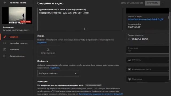The width and height of the screenshot is (171, 96).
Task: Click the info icon for Подсказки
Action: pyautogui.click(x=129, y=79)
